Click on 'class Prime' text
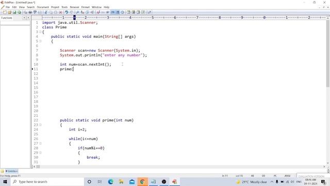 pos(54,27)
